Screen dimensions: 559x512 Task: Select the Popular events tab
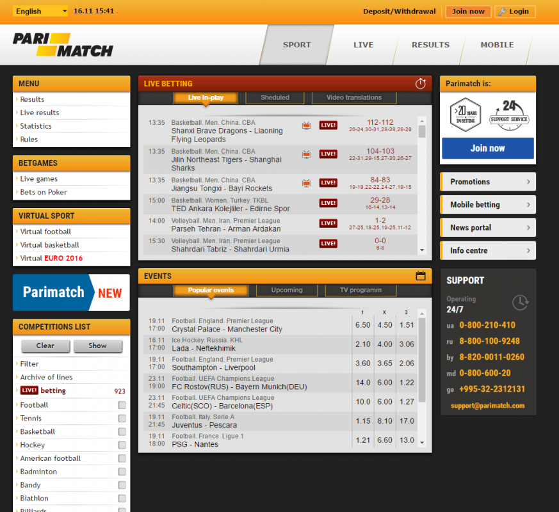(x=211, y=290)
